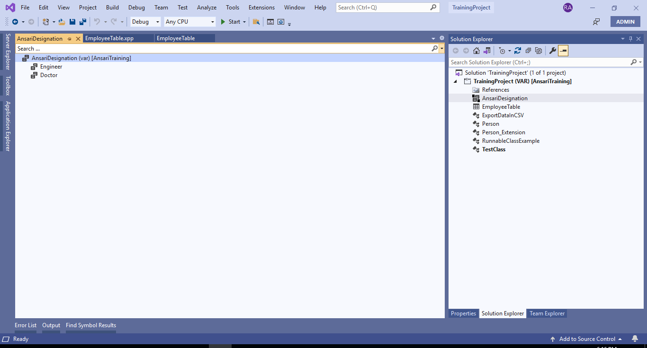Open the Any CPU platform dropdown

(189, 22)
